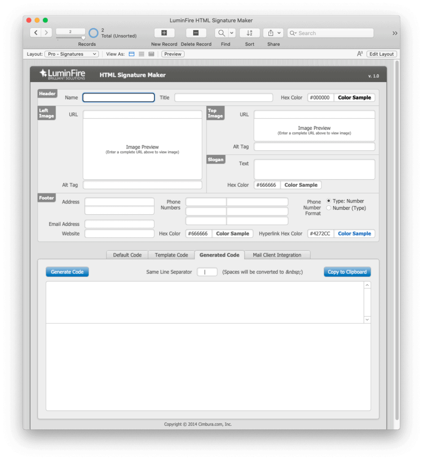Click generated code scroll up arrow

(x=367, y=285)
